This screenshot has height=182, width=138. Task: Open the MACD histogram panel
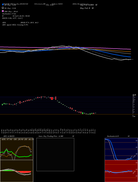pos(17,171)
